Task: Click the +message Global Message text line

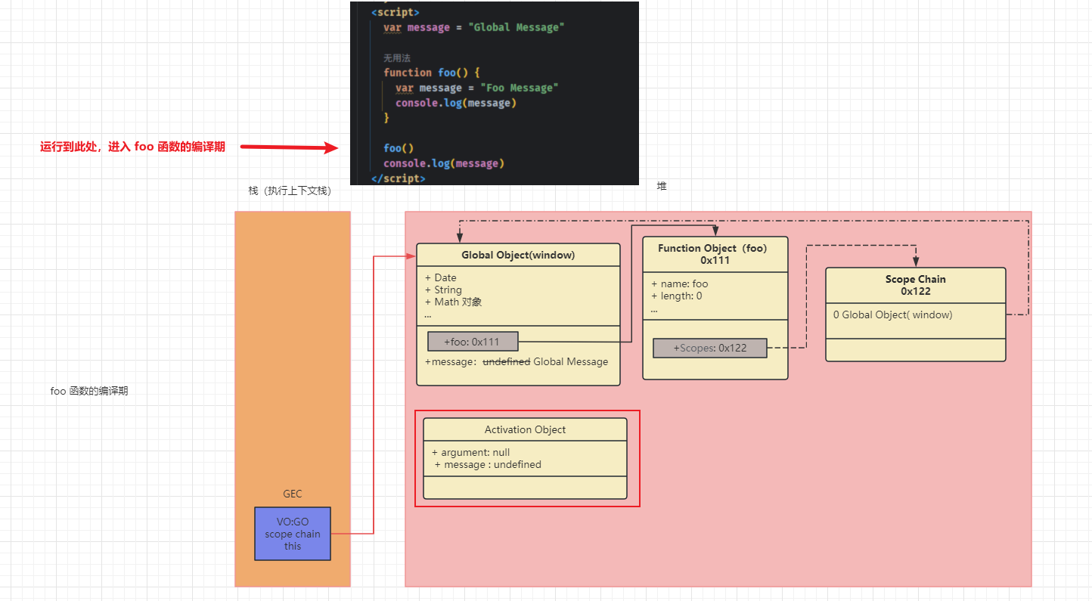Action: pos(517,362)
